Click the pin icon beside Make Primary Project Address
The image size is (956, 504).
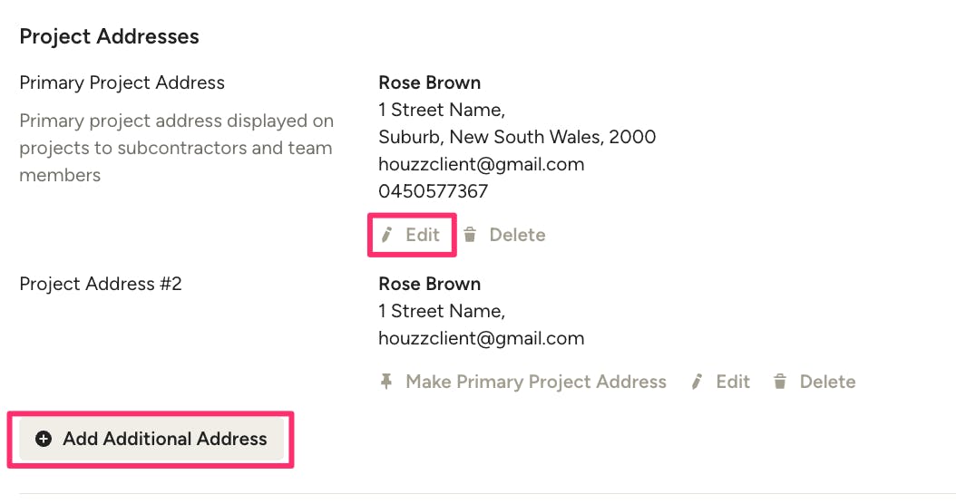(x=385, y=382)
